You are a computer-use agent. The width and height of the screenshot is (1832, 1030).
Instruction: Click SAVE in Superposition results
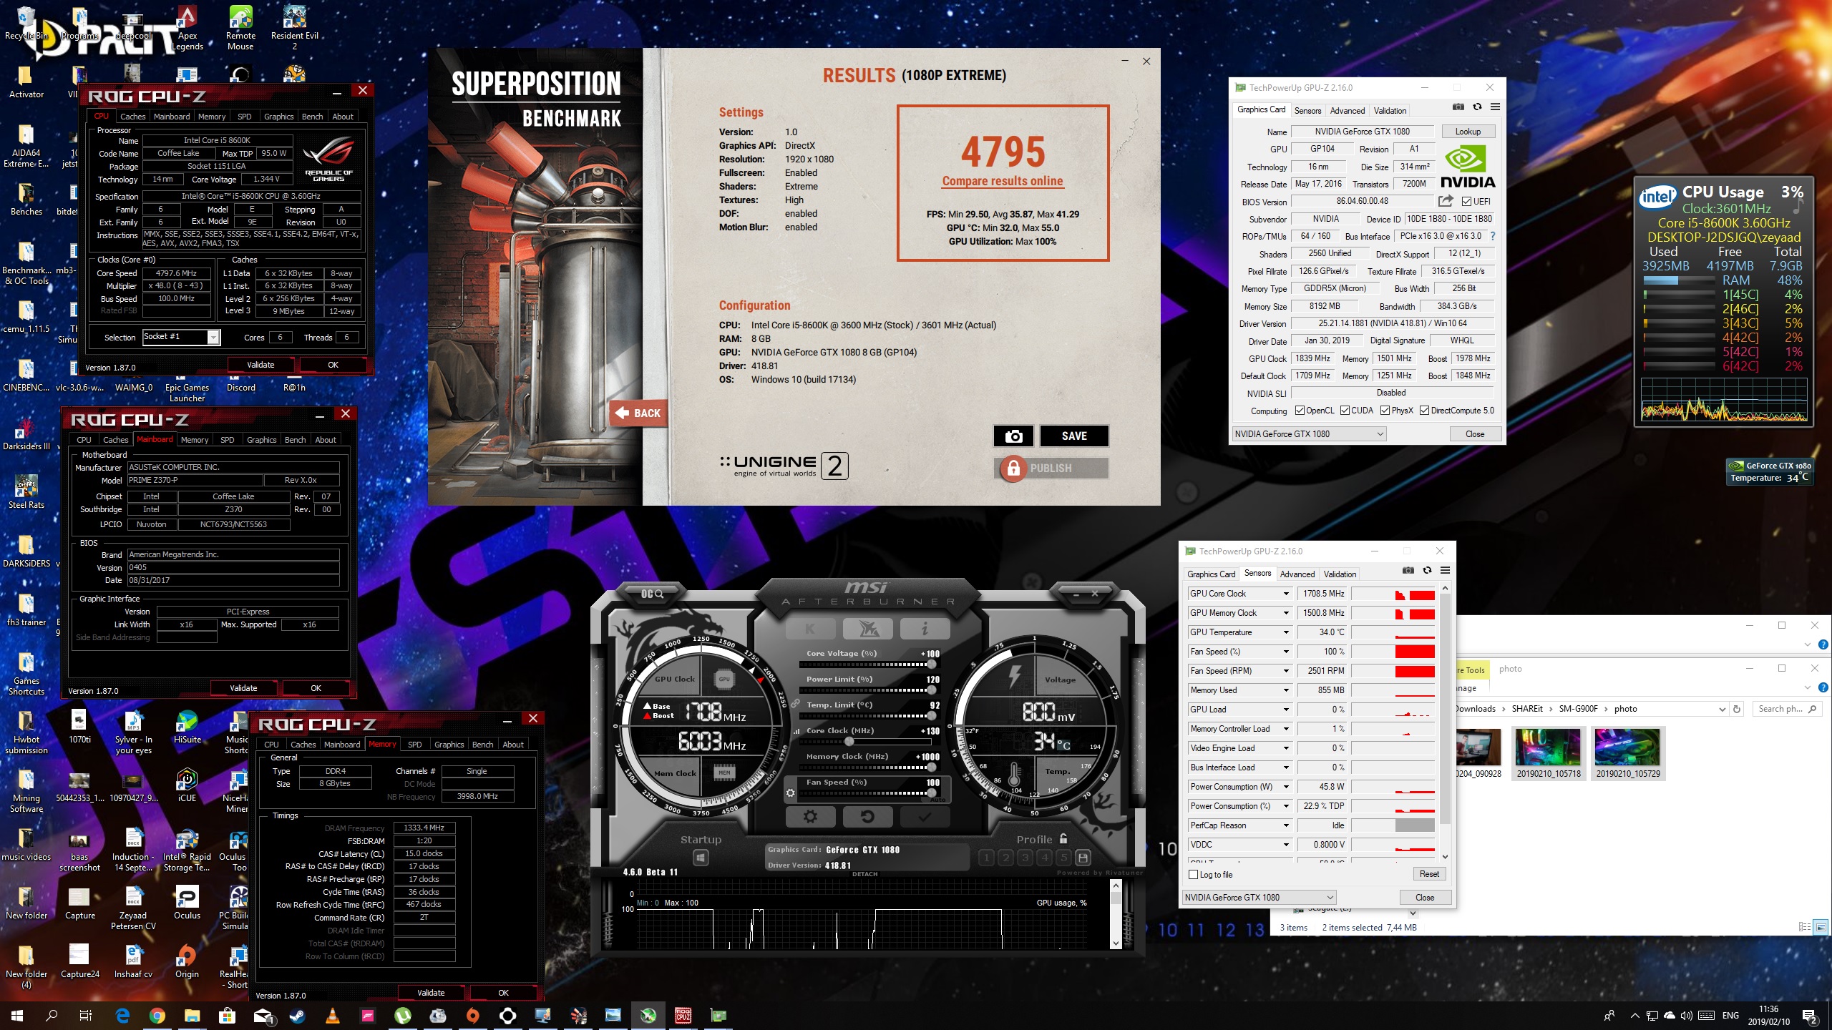[x=1074, y=436]
